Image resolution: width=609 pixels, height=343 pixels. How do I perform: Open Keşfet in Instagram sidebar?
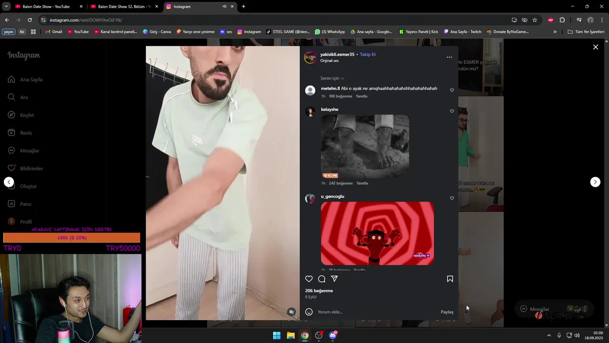pos(21,115)
